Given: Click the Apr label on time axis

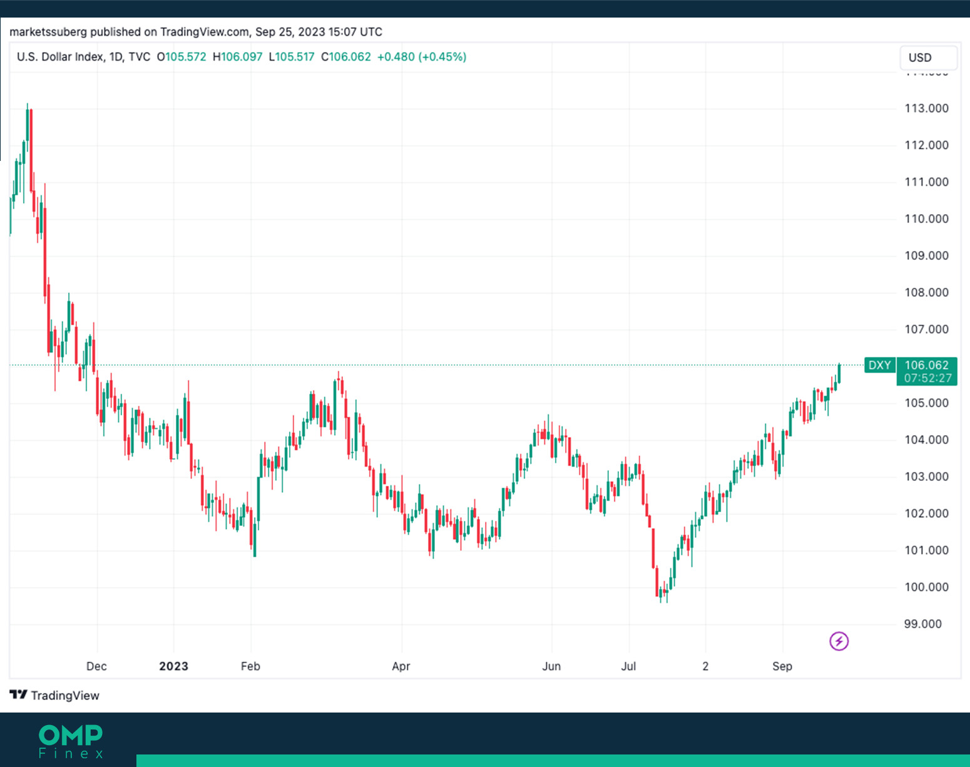Looking at the screenshot, I should tap(401, 666).
